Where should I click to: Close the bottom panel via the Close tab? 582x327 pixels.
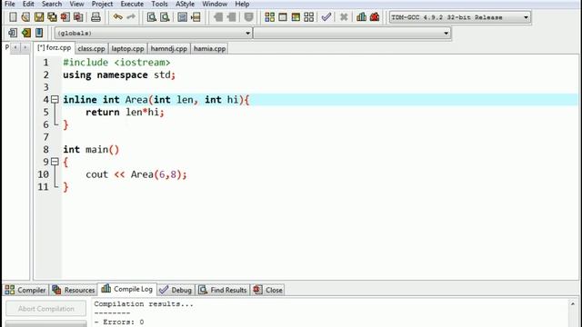[x=268, y=290]
